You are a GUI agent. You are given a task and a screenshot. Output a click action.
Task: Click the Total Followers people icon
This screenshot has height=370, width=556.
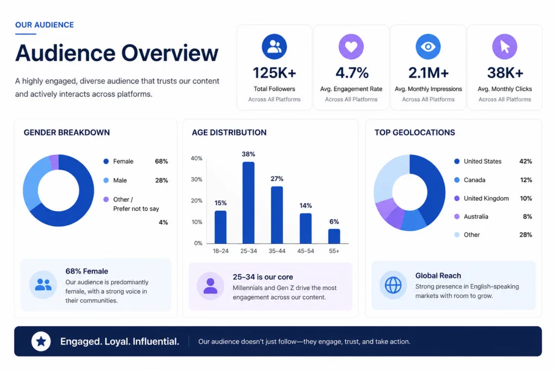click(x=274, y=47)
